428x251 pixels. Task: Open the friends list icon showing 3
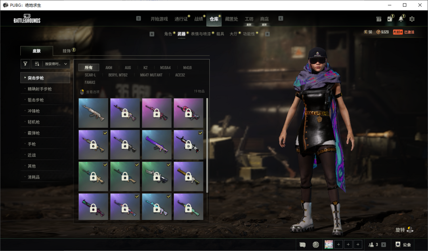(x=371, y=245)
